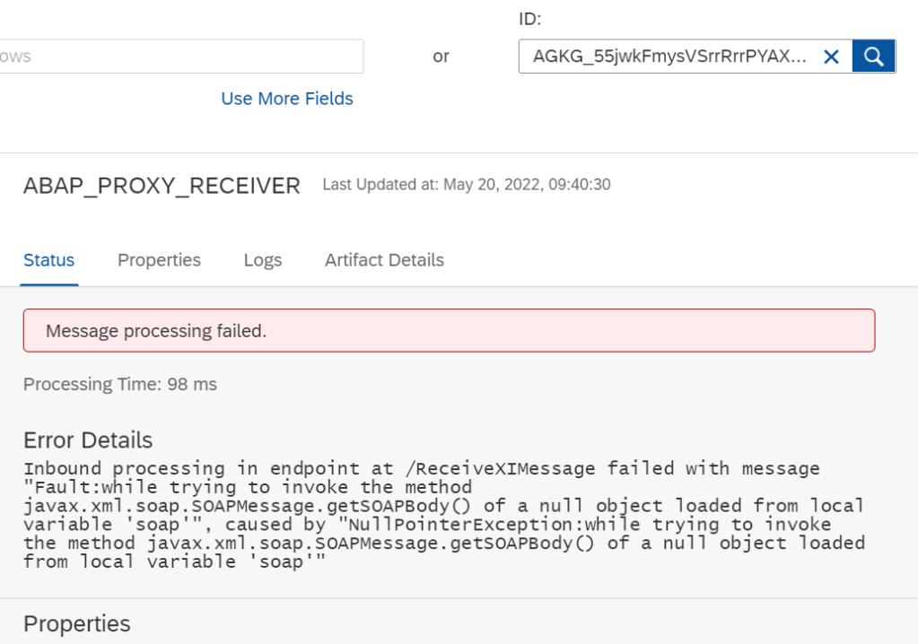This screenshot has width=918, height=644.
Task: Open the Logs tab
Action: tap(263, 260)
